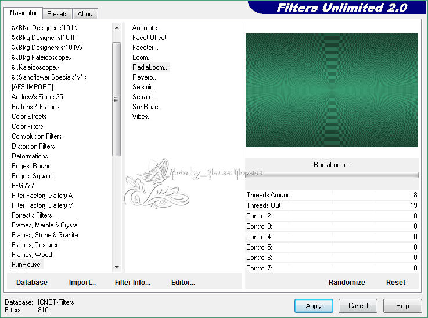428x318 pixels.
Task: Select Color Filters category
Action: (x=27, y=127)
